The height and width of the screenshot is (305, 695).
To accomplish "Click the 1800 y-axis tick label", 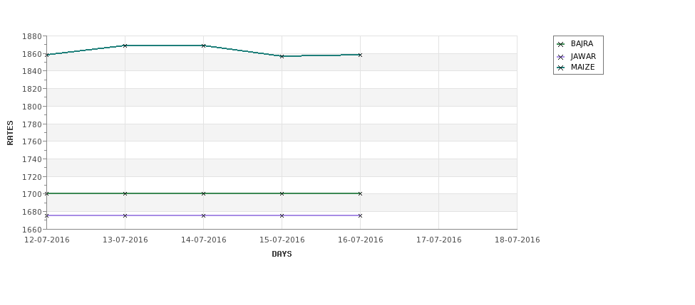I will pos(31,107).
